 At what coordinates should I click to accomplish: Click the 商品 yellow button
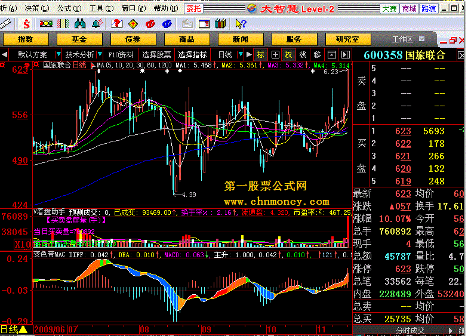click(x=186, y=39)
